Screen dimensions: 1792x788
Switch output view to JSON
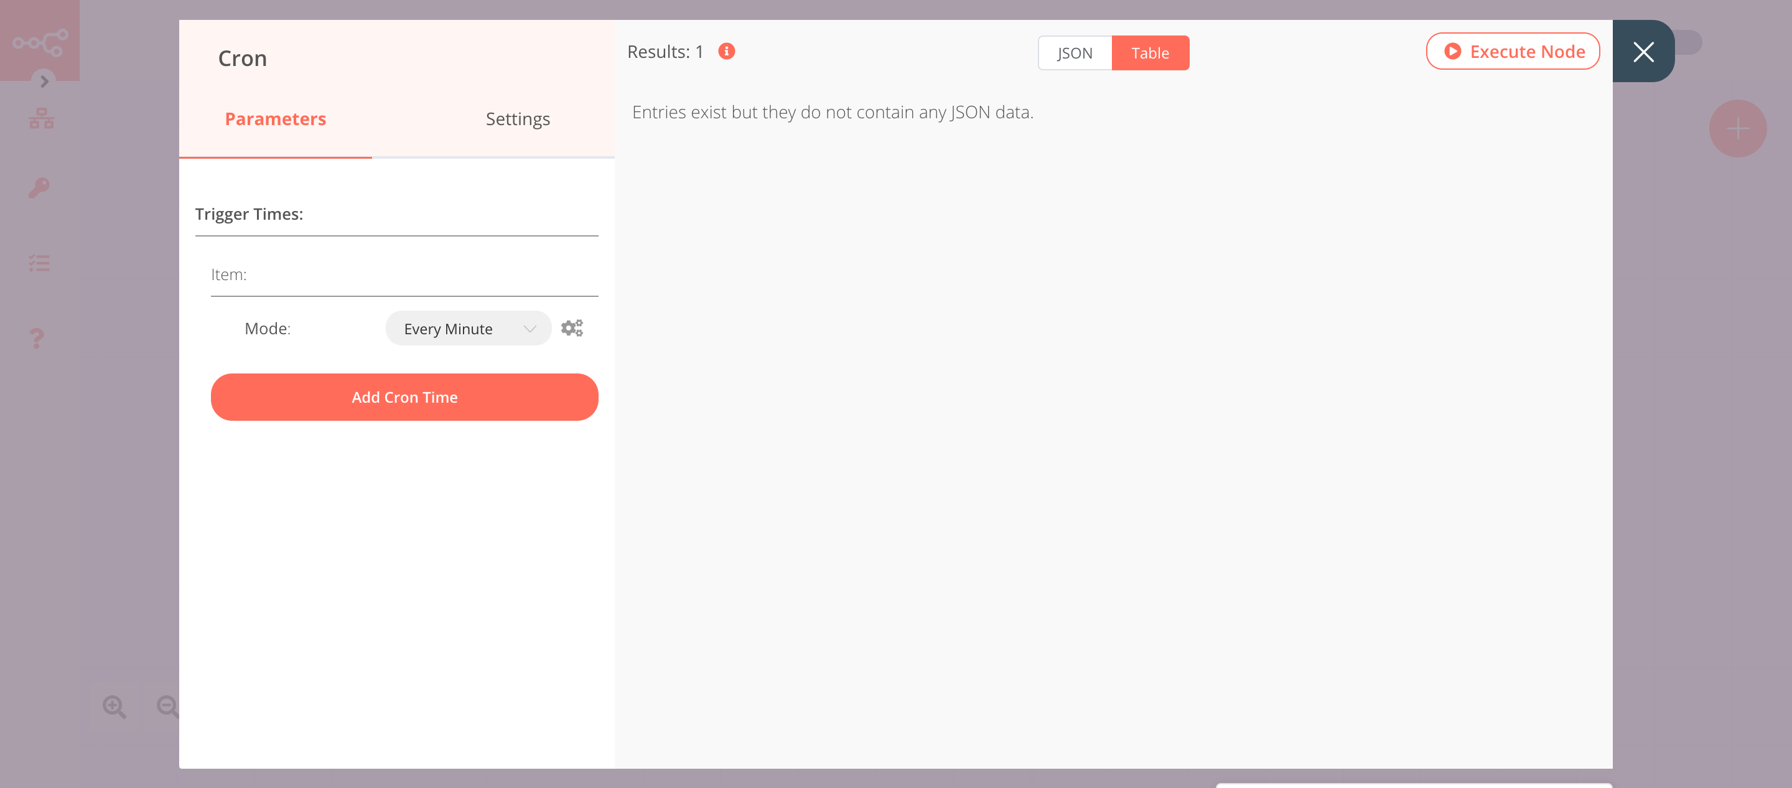pyautogui.click(x=1074, y=52)
